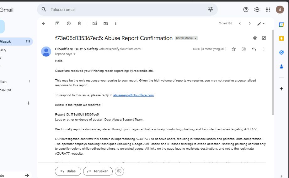Viewport: 289px width, 178px height.
Task: Open Gmail settings gear
Action: 257,10
